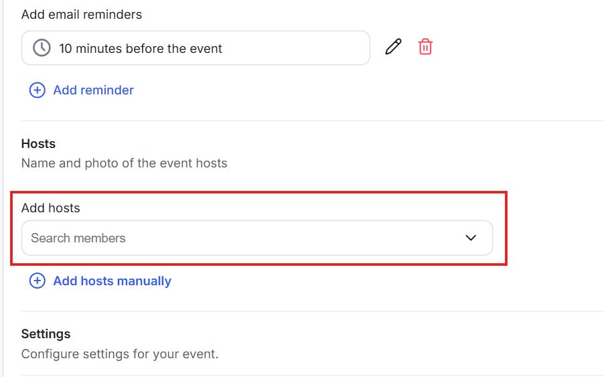Click the divider line above the Hosts heading
Viewport: 604px width, 377px height.
pyautogui.click(x=301, y=121)
